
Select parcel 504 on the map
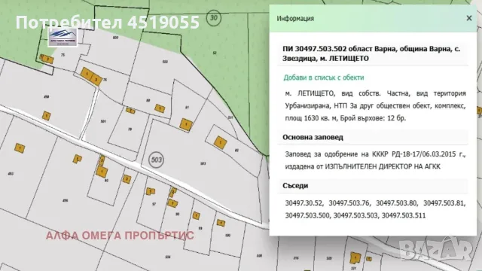168,257
